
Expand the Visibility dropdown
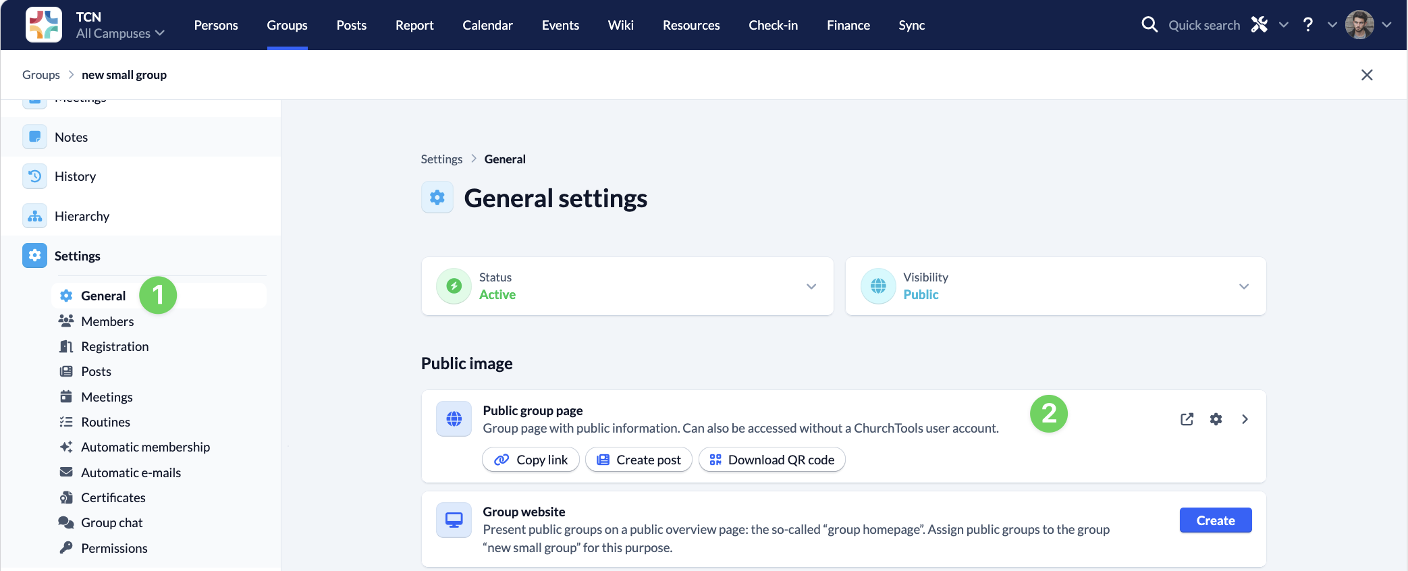coord(1243,286)
